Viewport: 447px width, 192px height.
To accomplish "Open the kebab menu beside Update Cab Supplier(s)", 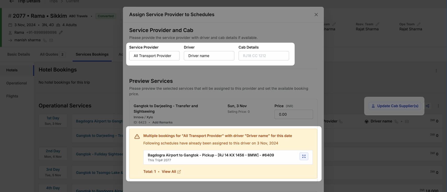I will (438, 106).
